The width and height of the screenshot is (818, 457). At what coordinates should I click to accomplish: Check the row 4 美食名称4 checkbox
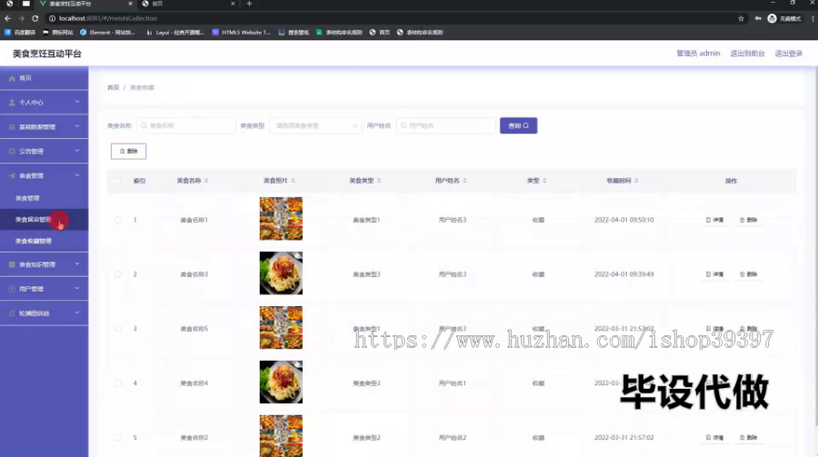coord(118,382)
